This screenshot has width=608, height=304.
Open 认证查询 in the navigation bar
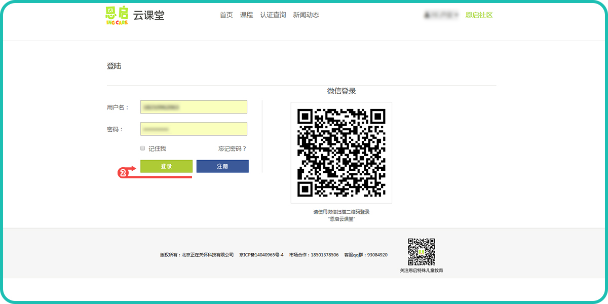273,15
